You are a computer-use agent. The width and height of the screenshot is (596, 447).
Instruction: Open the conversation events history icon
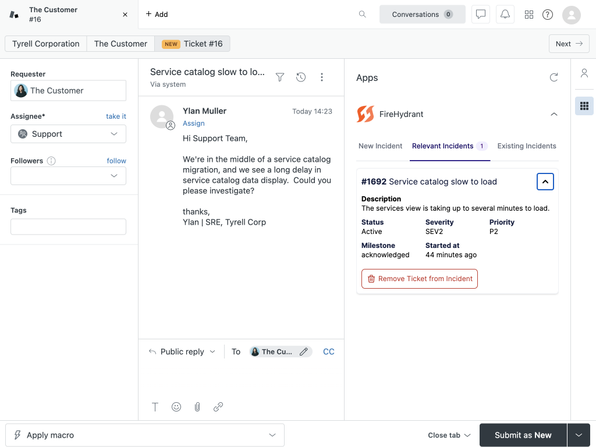[x=301, y=76]
